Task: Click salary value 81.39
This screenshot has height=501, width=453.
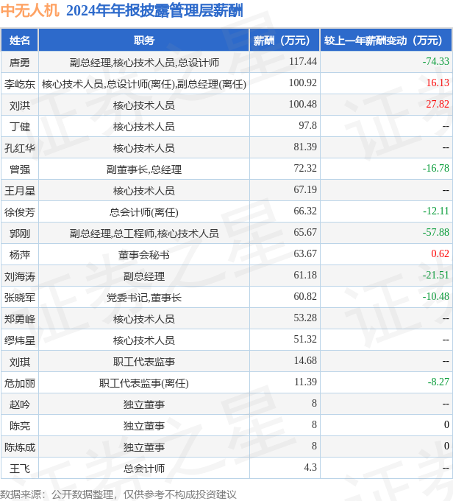Action: click(305, 147)
